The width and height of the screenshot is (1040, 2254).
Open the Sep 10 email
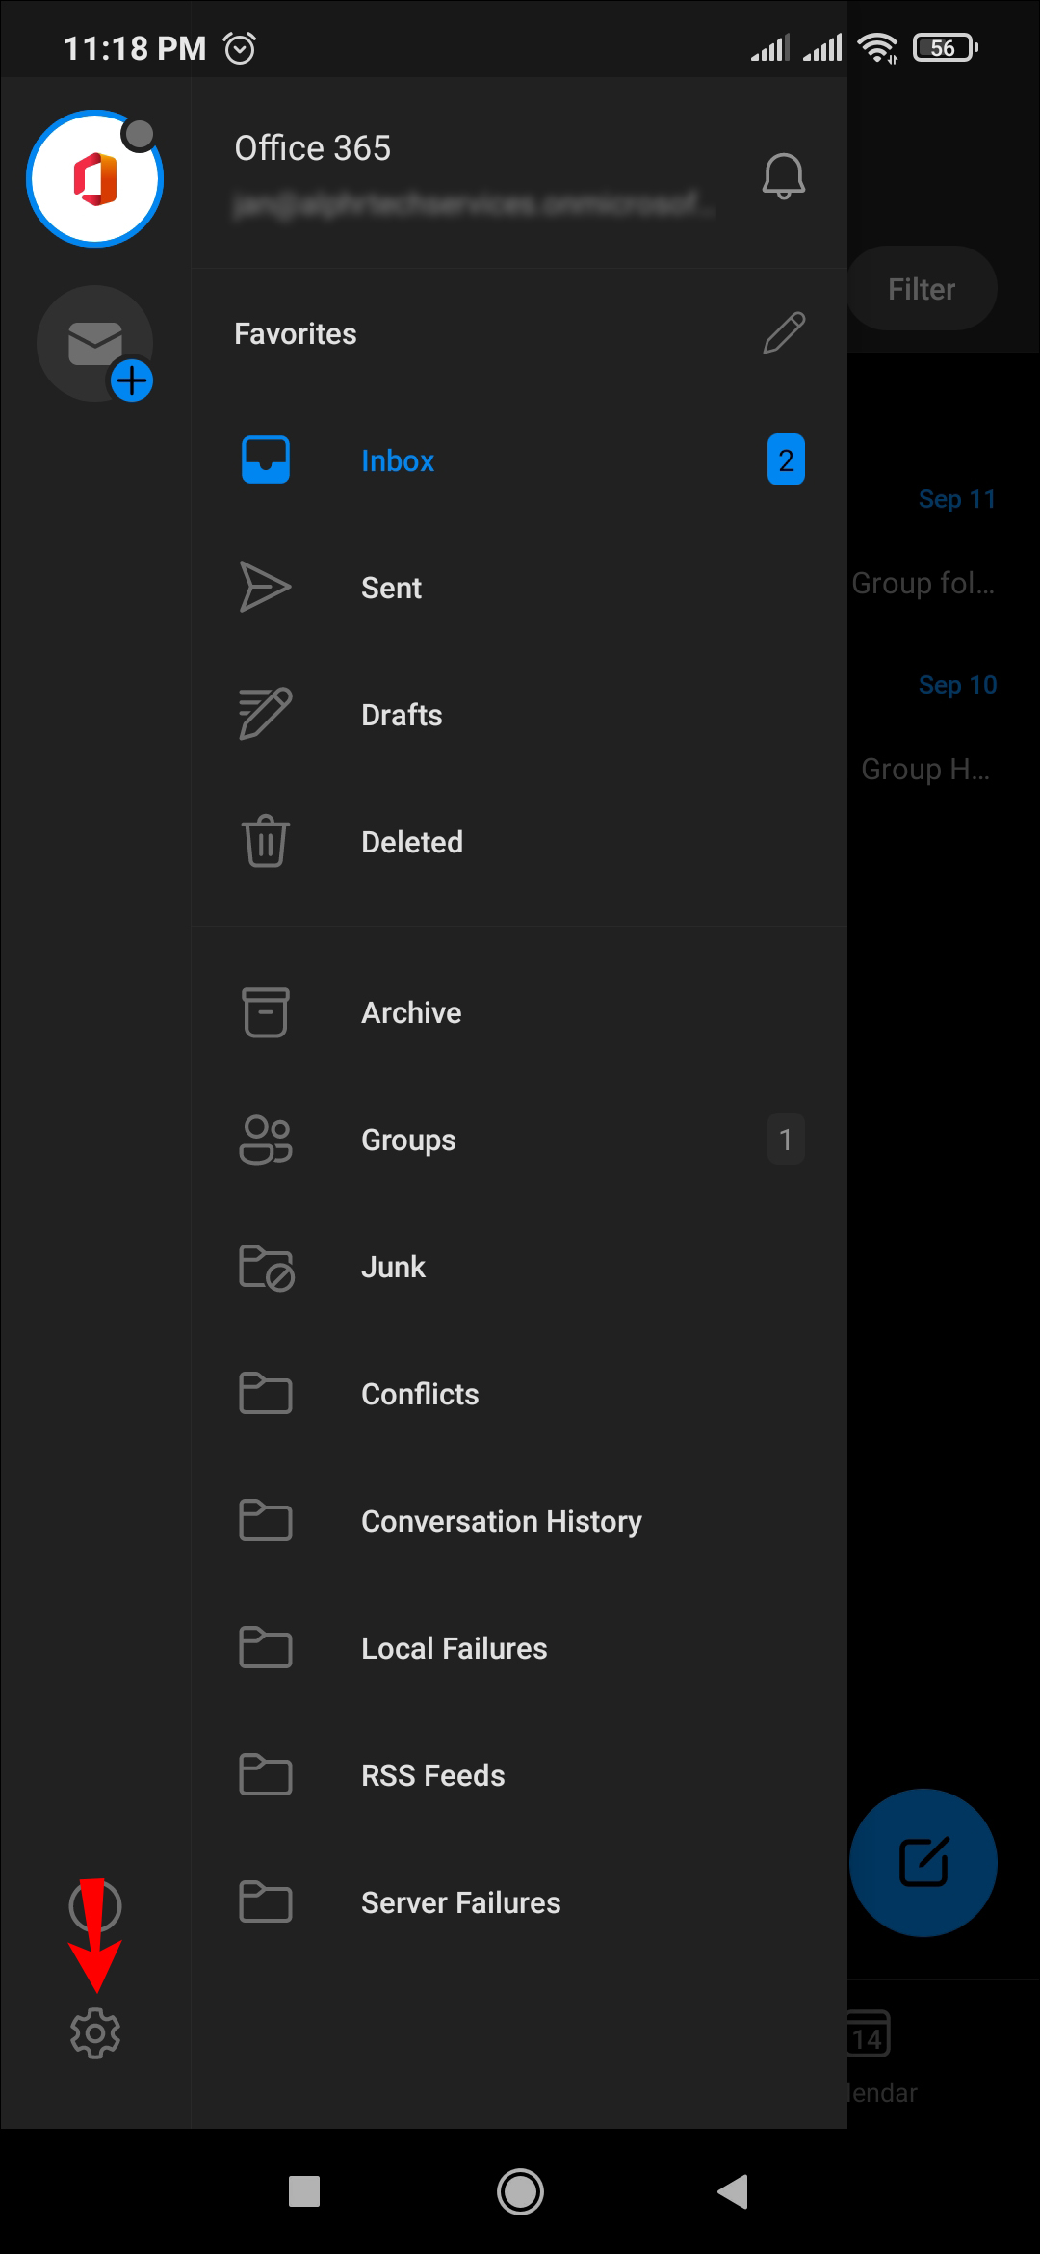tap(944, 727)
